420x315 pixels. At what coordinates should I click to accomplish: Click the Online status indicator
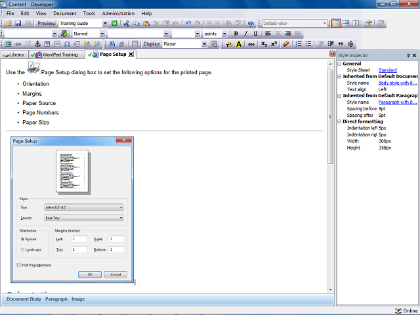[406, 310]
